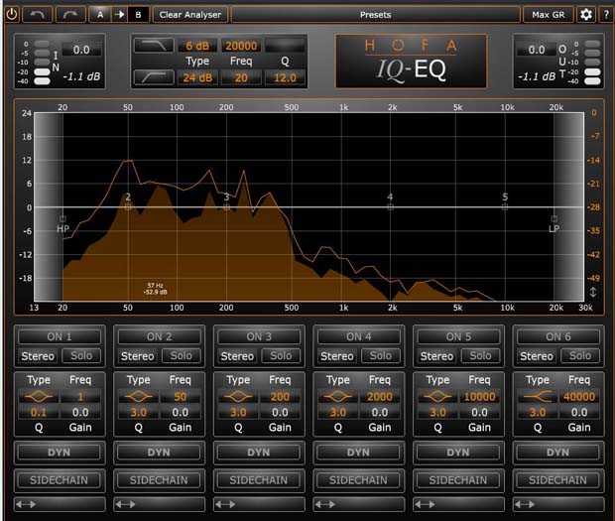This screenshot has height=521, width=615.
Task: Click the Clear Analyser button
Action: click(x=190, y=15)
